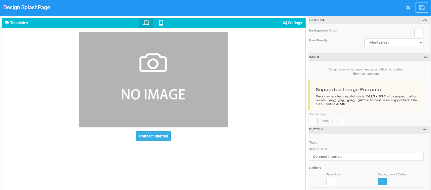Increase image size with plus button

pos(338,121)
